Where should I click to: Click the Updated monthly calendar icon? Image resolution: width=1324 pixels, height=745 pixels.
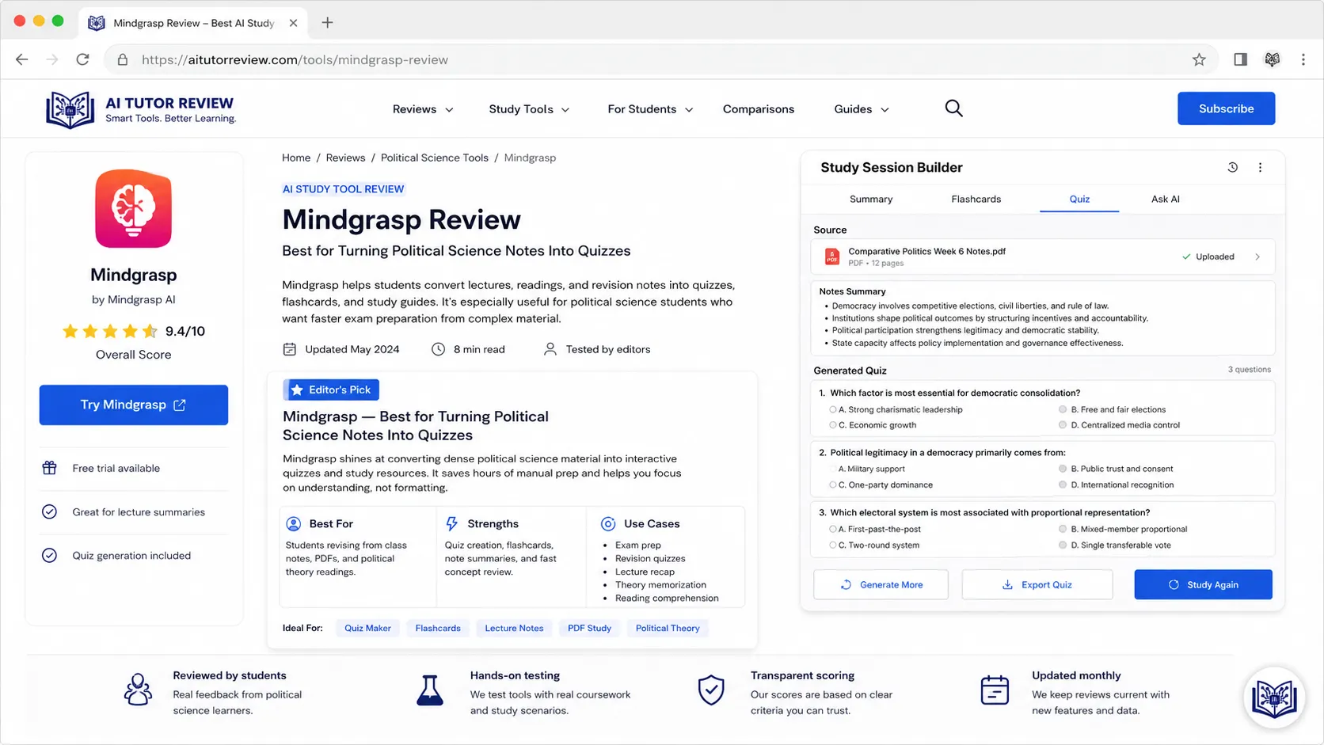click(x=995, y=690)
